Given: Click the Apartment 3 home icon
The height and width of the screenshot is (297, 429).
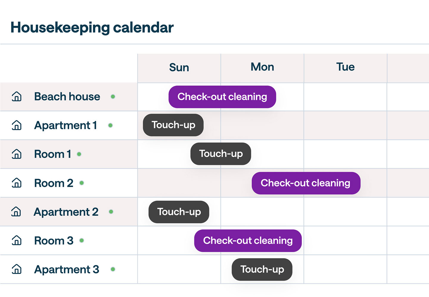Looking at the screenshot, I should pyautogui.click(x=16, y=269).
